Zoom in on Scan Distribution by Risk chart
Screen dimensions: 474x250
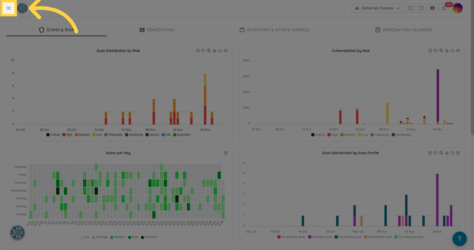coord(198,51)
